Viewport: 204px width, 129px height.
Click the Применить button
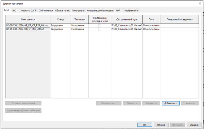178,125
